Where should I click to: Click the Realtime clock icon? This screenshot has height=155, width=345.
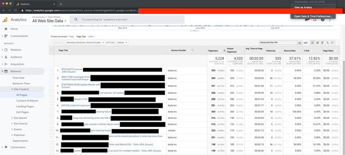[x=6, y=50]
